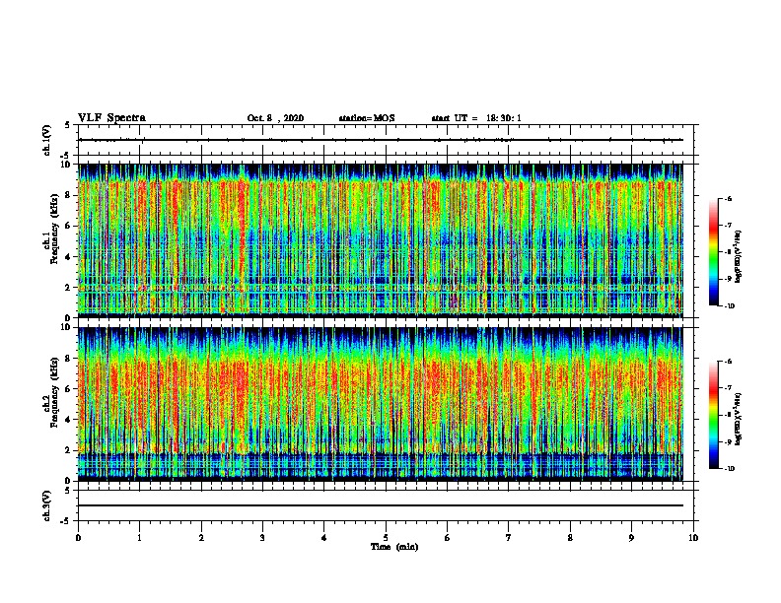Click the "-10" label on ch.2 color bar
Image resolution: width=781 pixels, height=603 pixels.
(x=729, y=468)
